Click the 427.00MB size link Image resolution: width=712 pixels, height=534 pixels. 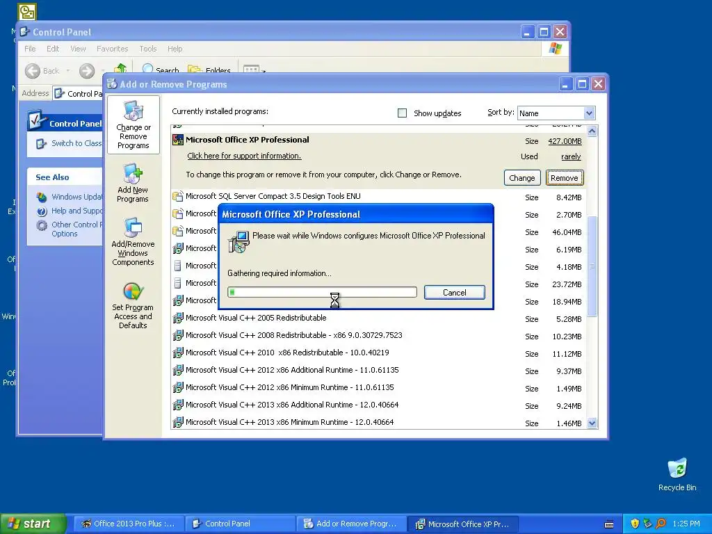pyautogui.click(x=565, y=141)
